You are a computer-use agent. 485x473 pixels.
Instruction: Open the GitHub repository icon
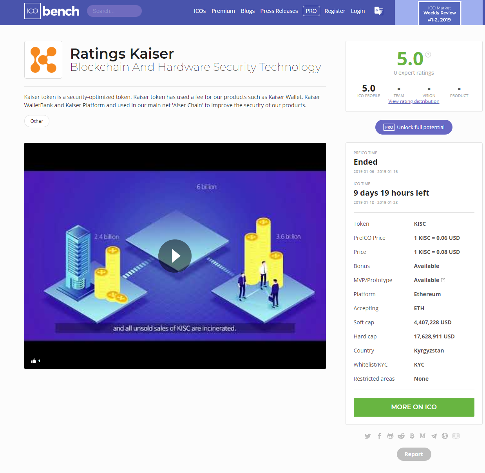390,436
